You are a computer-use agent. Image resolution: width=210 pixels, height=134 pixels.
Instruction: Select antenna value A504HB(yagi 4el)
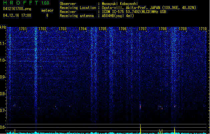click(x=118, y=16)
